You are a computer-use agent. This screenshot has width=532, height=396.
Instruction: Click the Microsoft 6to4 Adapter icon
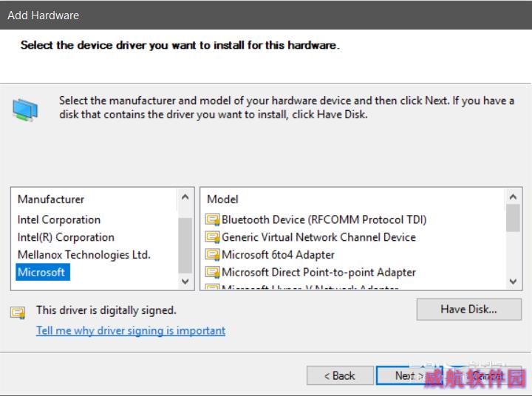click(213, 255)
